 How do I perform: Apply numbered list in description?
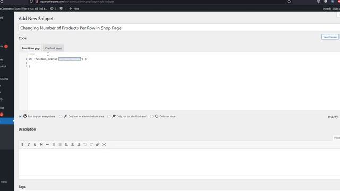(60, 144)
